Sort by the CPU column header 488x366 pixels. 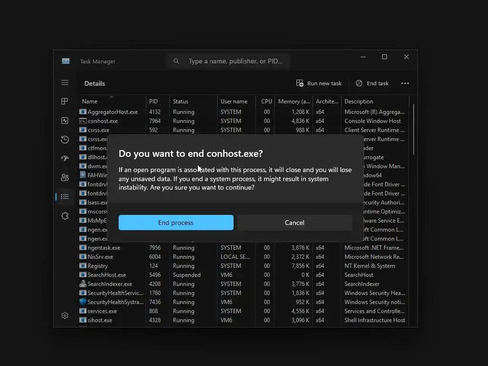point(265,101)
